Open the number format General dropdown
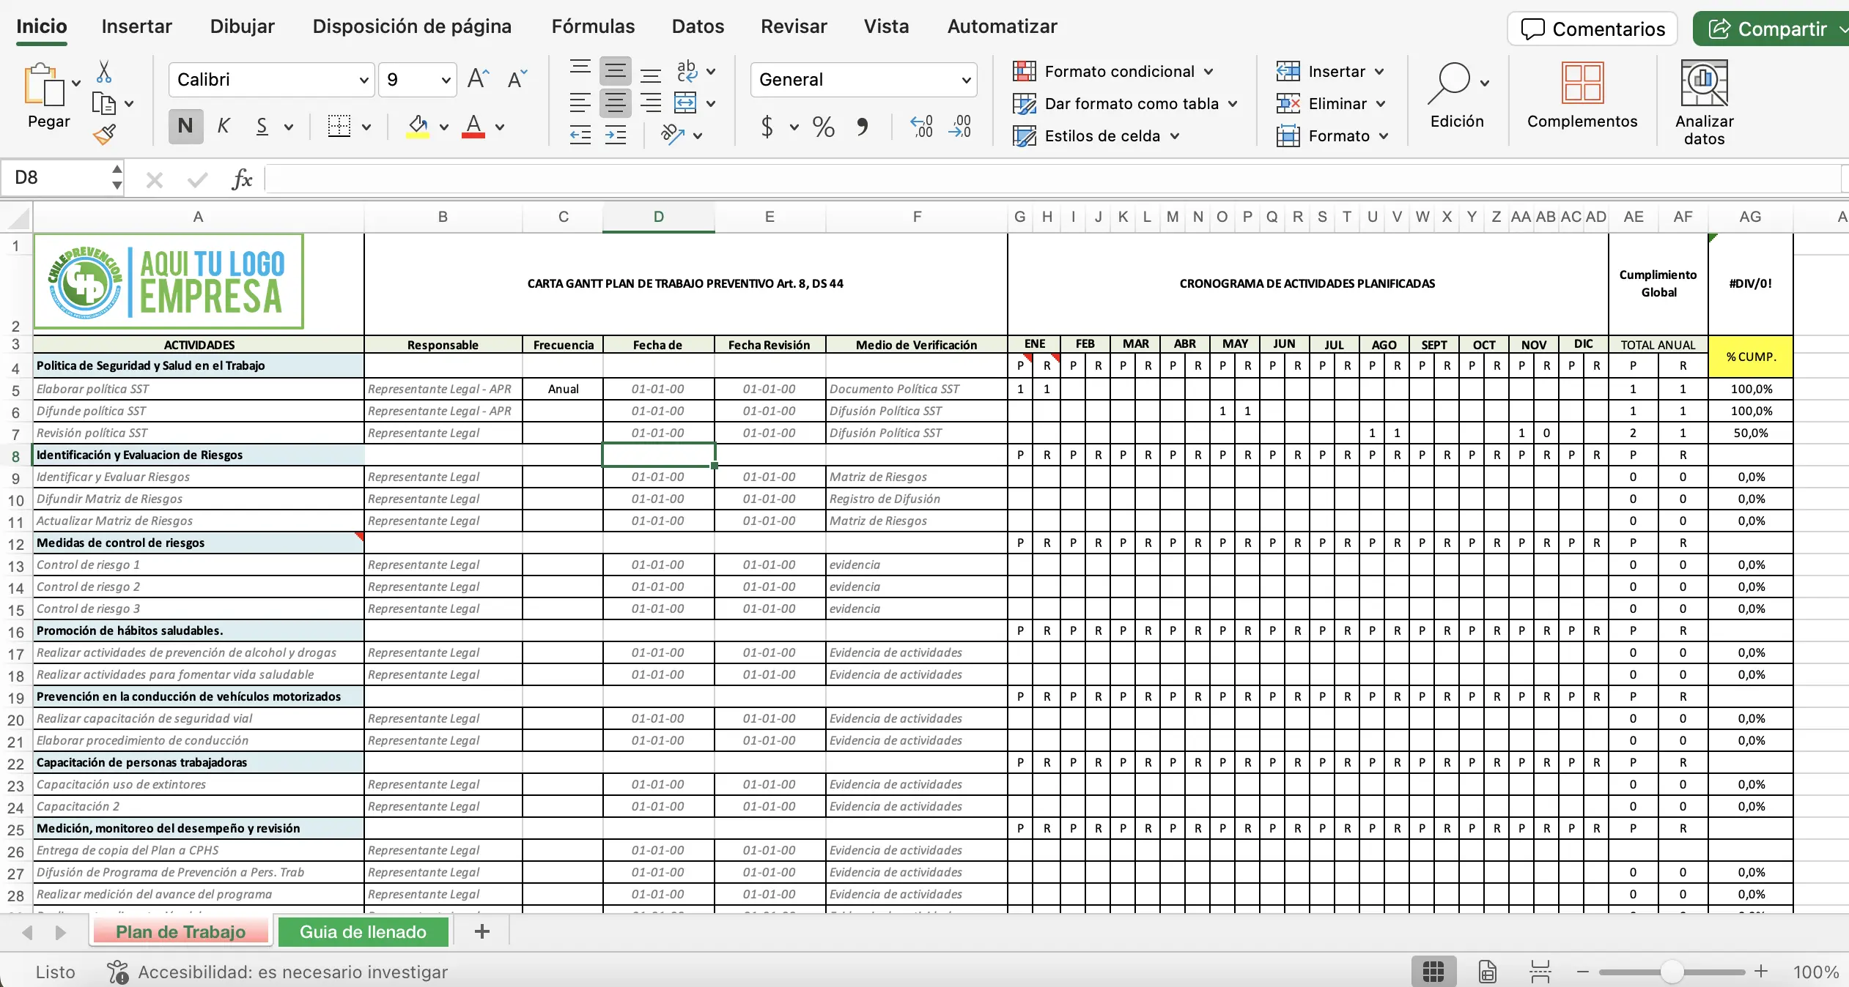The width and height of the screenshot is (1849, 987). [965, 79]
